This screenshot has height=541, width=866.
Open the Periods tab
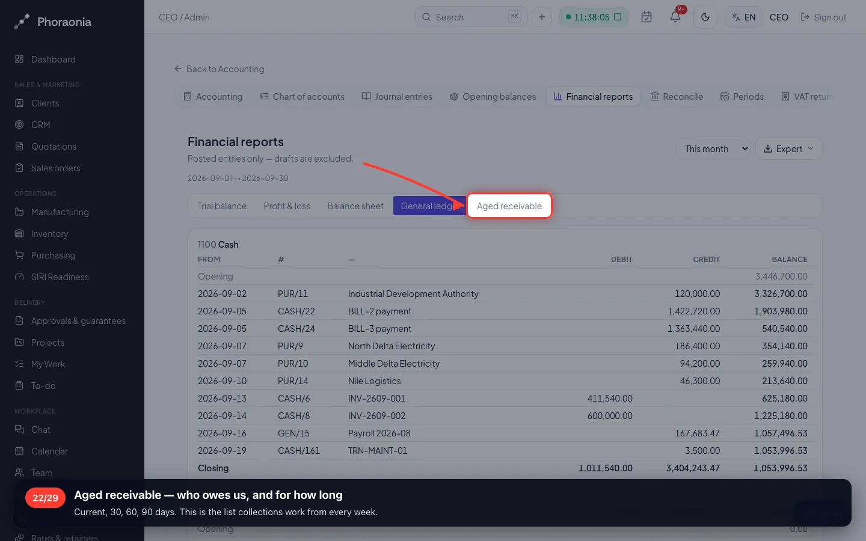click(x=742, y=97)
